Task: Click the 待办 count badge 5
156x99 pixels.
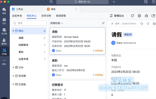Action: (x=44, y=31)
